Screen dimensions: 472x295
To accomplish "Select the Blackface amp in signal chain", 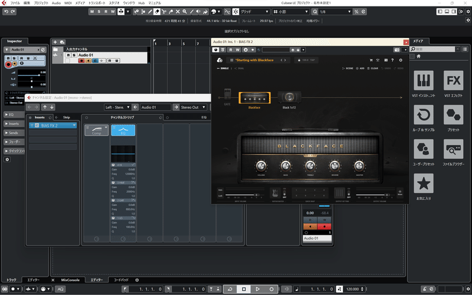I will coord(254,98).
